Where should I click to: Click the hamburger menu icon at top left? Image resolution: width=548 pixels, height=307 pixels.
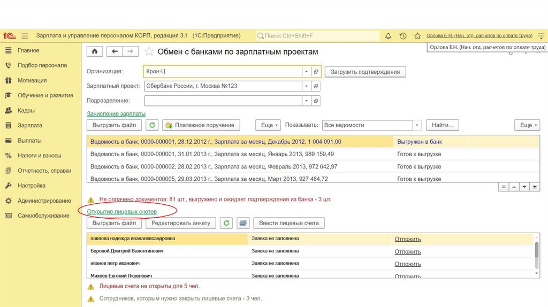point(25,36)
